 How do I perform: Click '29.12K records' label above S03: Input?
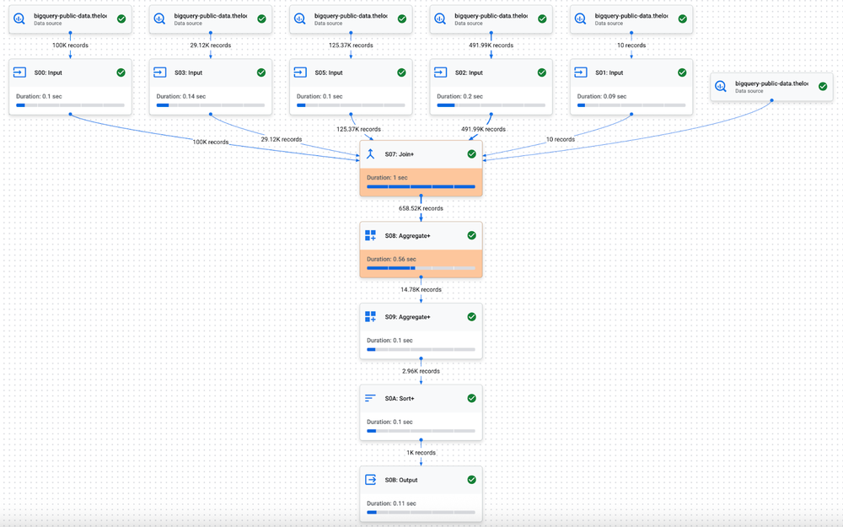210,46
